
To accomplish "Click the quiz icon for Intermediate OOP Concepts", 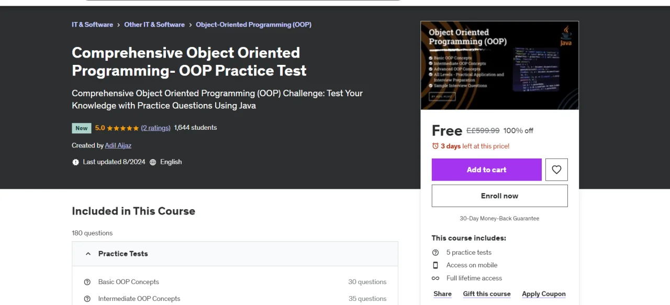I will point(87,299).
